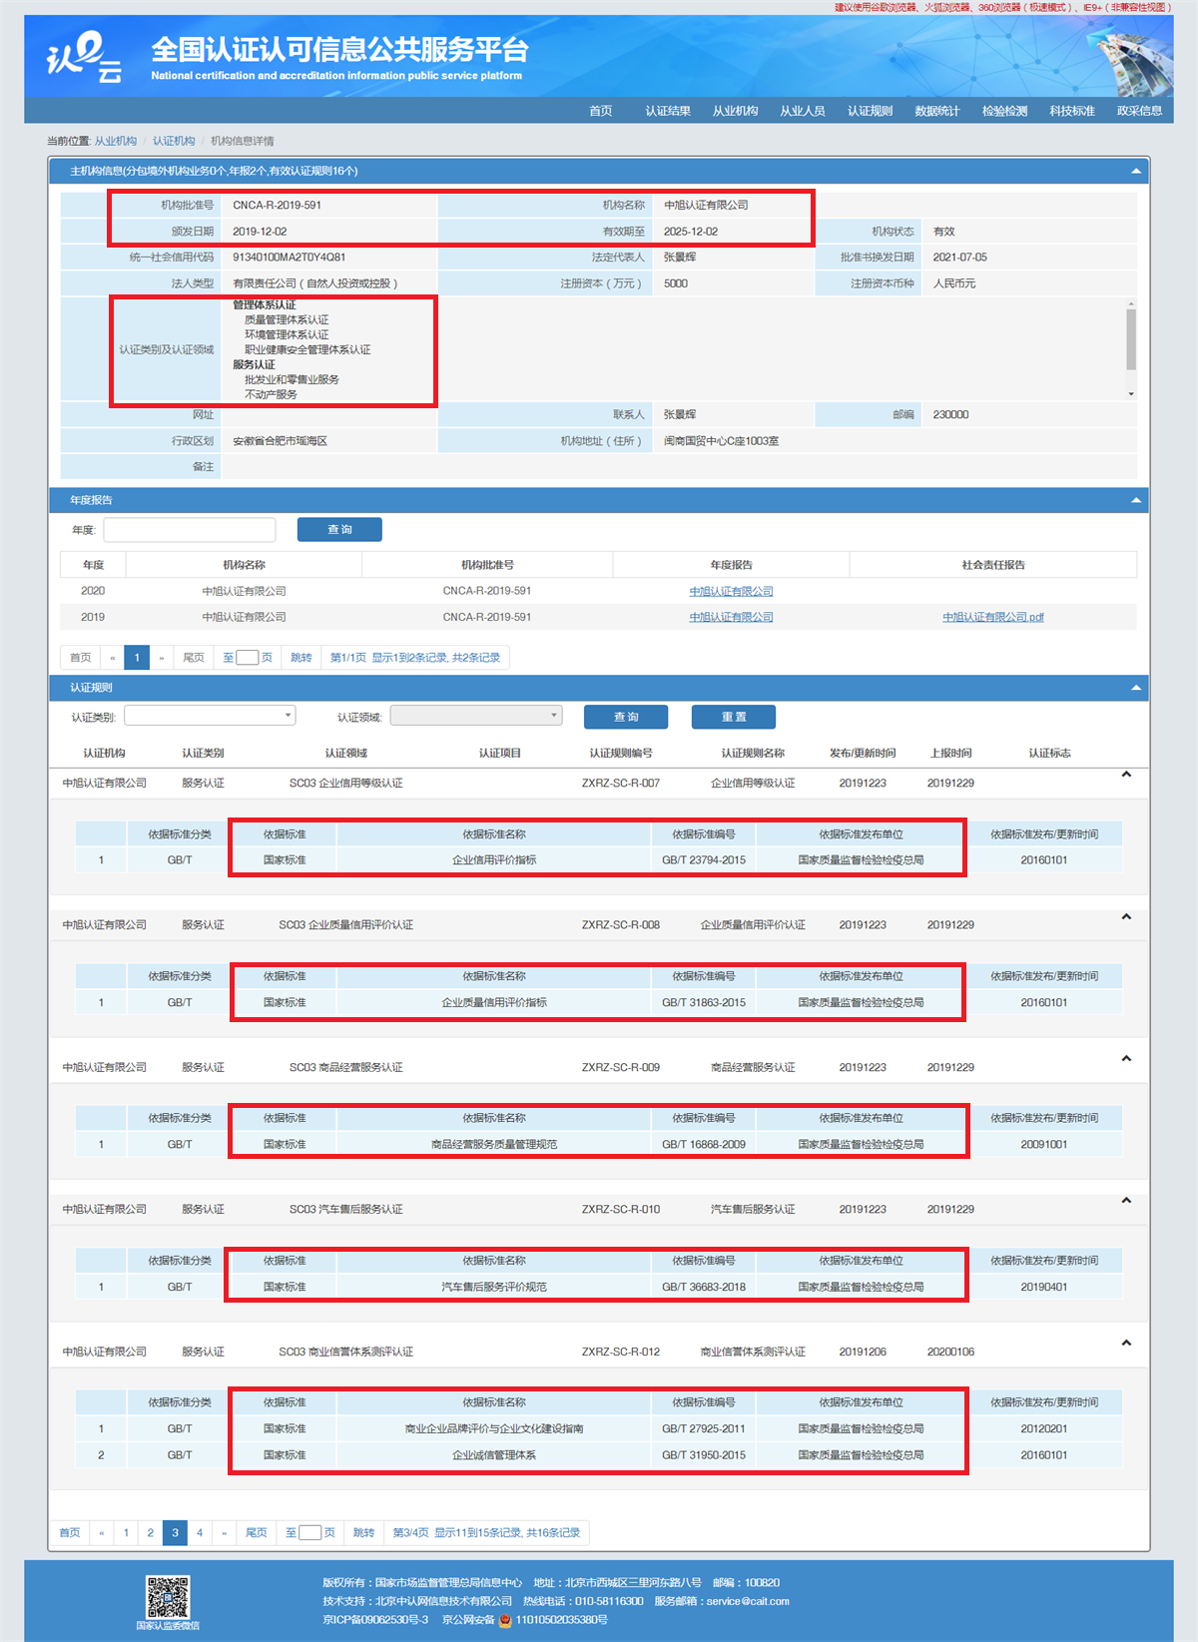Collapse the ZXRZ-SC-R-012 rule row chevron
The image size is (1198, 1642).
click(x=1126, y=1344)
